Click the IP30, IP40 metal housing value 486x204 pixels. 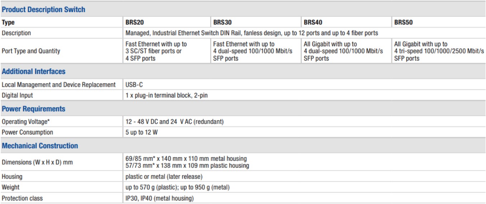(x=160, y=198)
